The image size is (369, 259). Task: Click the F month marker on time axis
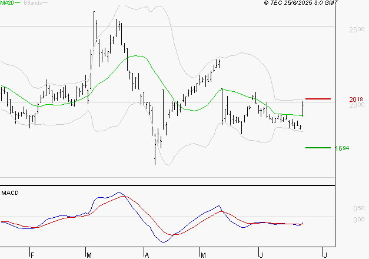[x=32, y=255]
